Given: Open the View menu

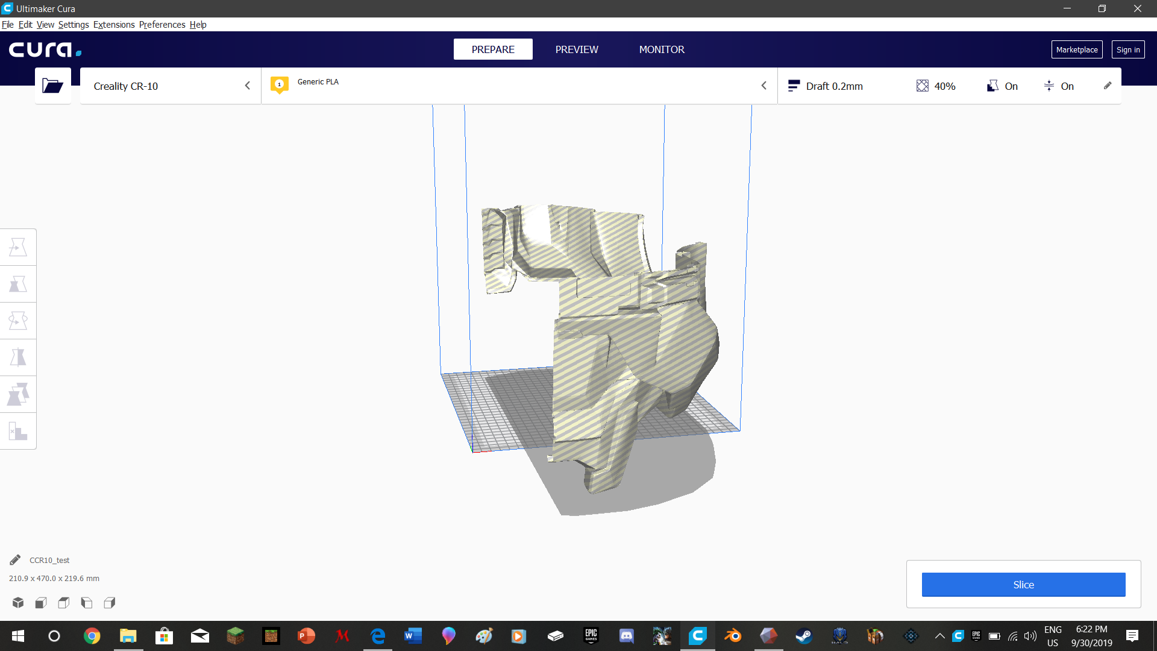Looking at the screenshot, I should click(x=45, y=24).
